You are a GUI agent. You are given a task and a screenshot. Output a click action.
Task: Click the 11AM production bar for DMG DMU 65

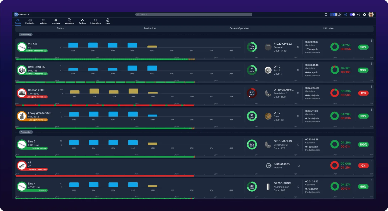click(x=132, y=68)
